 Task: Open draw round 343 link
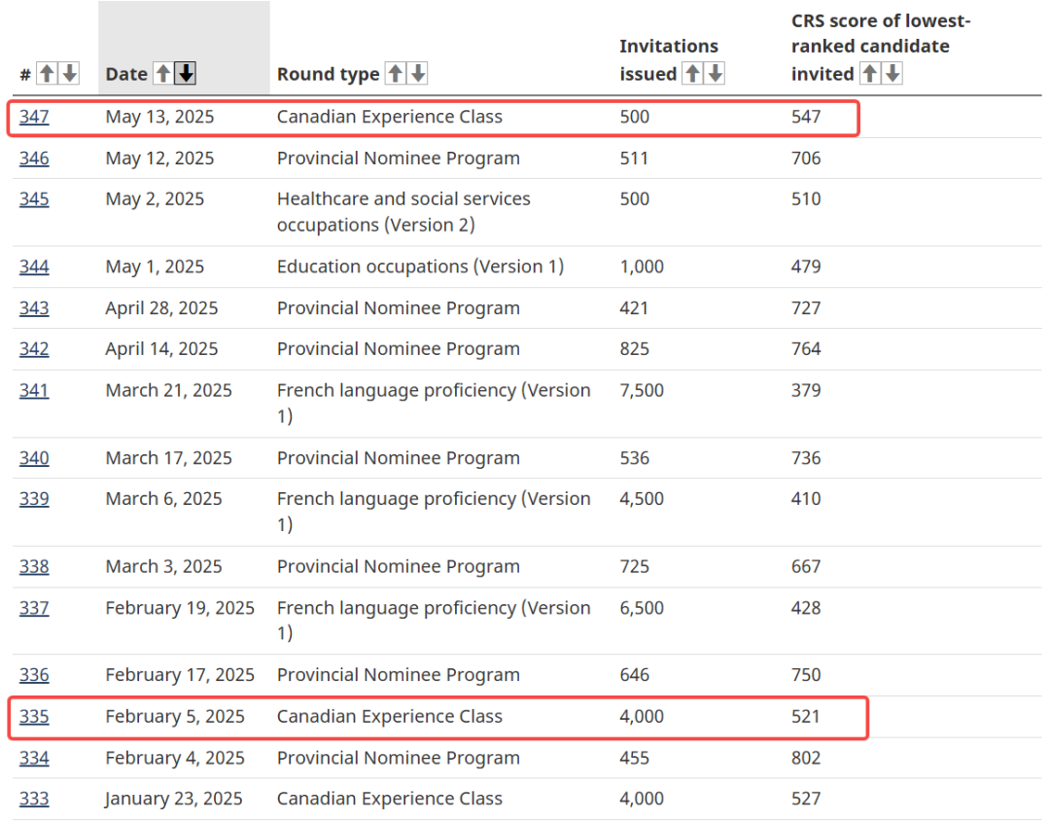click(x=34, y=308)
